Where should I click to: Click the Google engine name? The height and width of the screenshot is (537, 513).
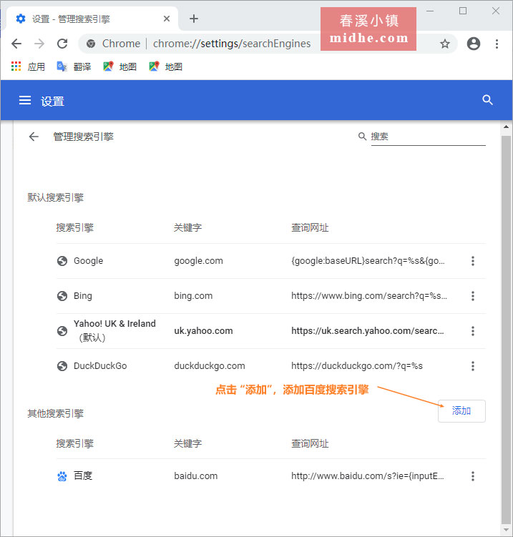[x=89, y=261]
